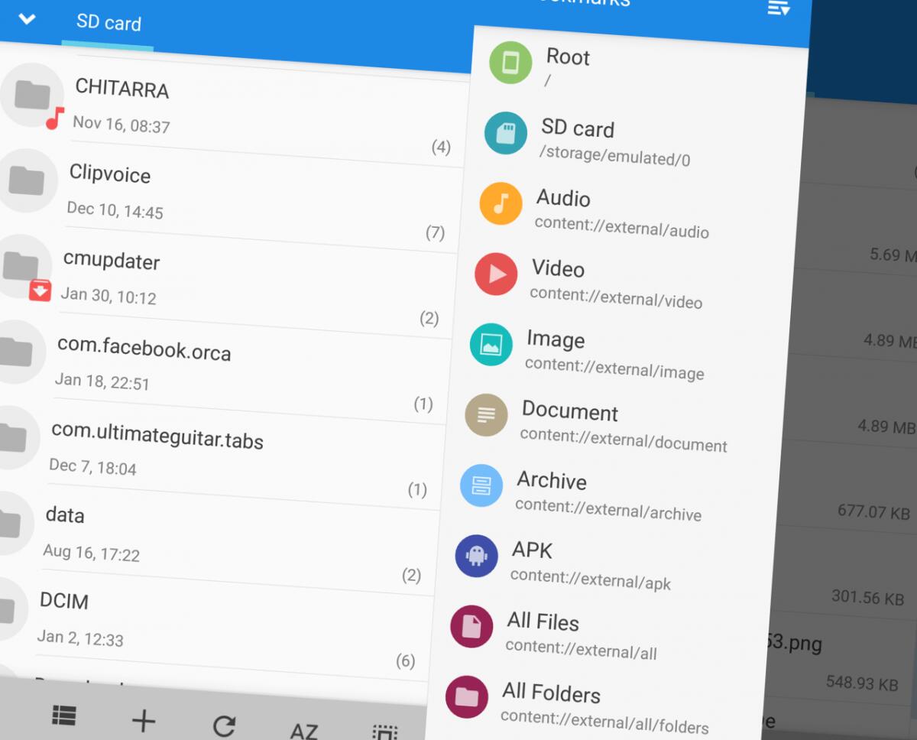Open the view layout icon in bottom toolbar
The image size is (917, 740).
(65, 715)
